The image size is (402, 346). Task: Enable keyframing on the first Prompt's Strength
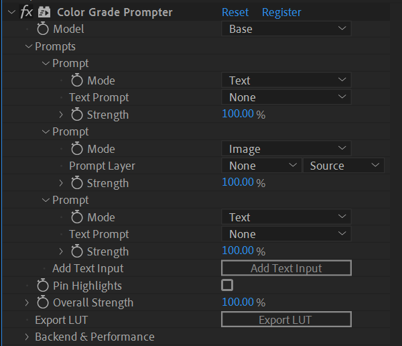pyautogui.click(x=78, y=115)
